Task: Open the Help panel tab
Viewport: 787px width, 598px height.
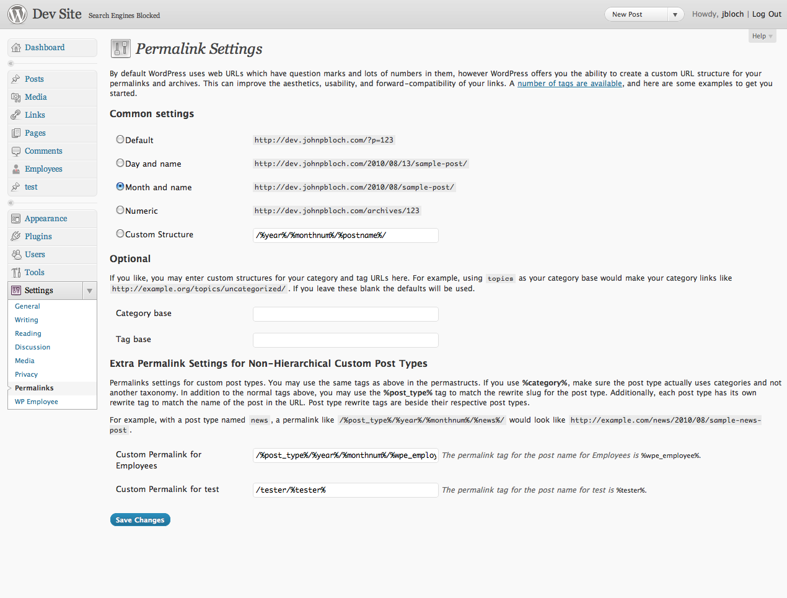Action: [x=762, y=37]
